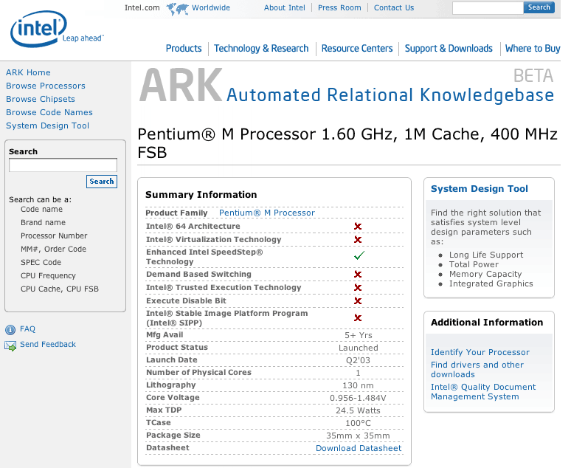Click Download Datasheet link
This screenshot has height=468, width=571.
(359, 448)
